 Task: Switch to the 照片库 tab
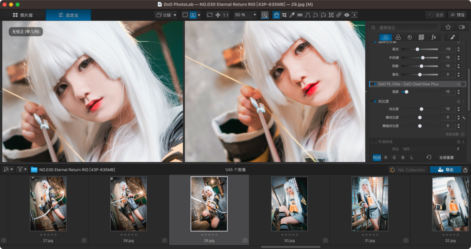pyautogui.click(x=23, y=15)
